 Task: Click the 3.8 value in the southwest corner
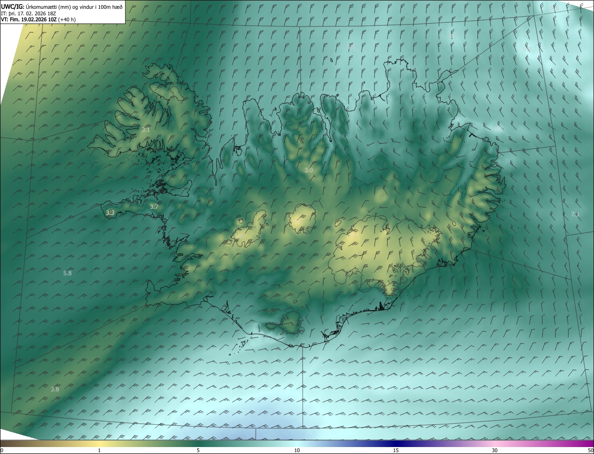pyautogui.click(x=55, y=389)
